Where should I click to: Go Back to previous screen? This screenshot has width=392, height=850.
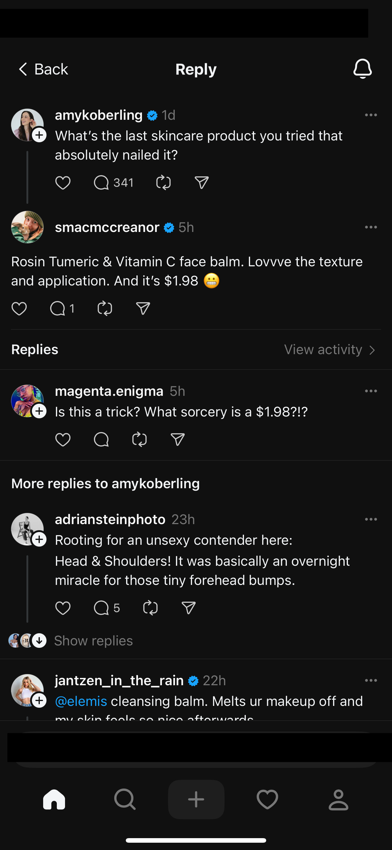coord(43,69)
